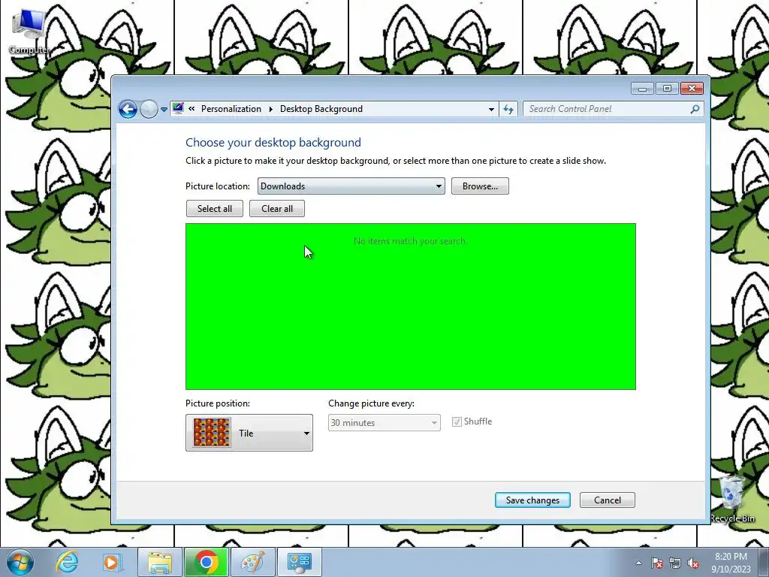Open Windows Media Player taskbar icon
Viewport: 769px width, 577px height.
pos(112,562)
